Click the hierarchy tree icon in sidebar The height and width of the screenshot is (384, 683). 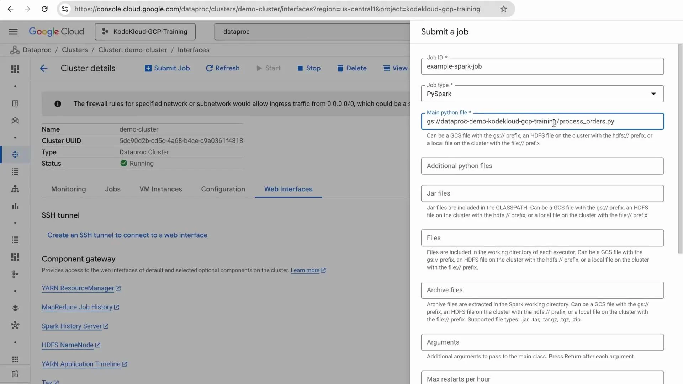click(x=15, y=189)
